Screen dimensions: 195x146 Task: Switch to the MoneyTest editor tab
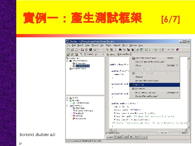point(124,54)
